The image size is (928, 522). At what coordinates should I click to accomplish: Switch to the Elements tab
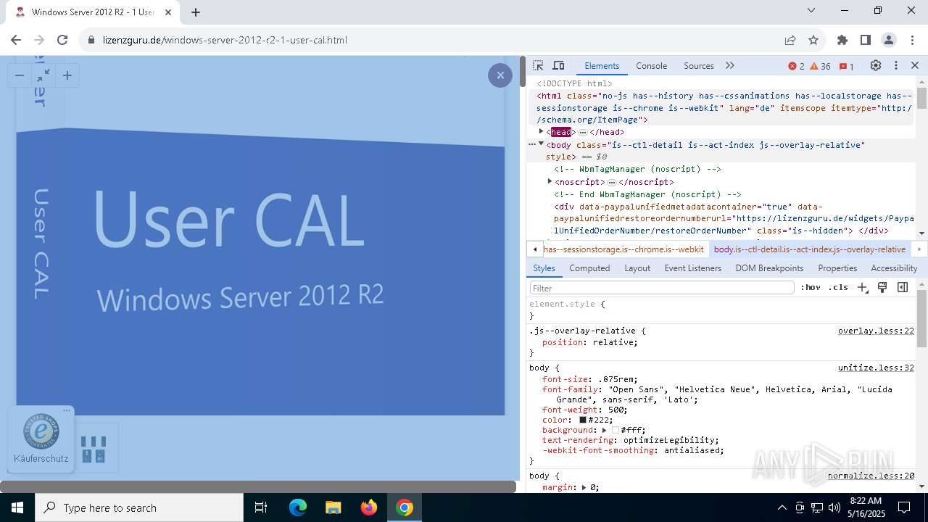point(602,65)
